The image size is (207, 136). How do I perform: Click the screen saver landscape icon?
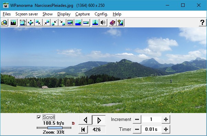(x=13, y=23)
